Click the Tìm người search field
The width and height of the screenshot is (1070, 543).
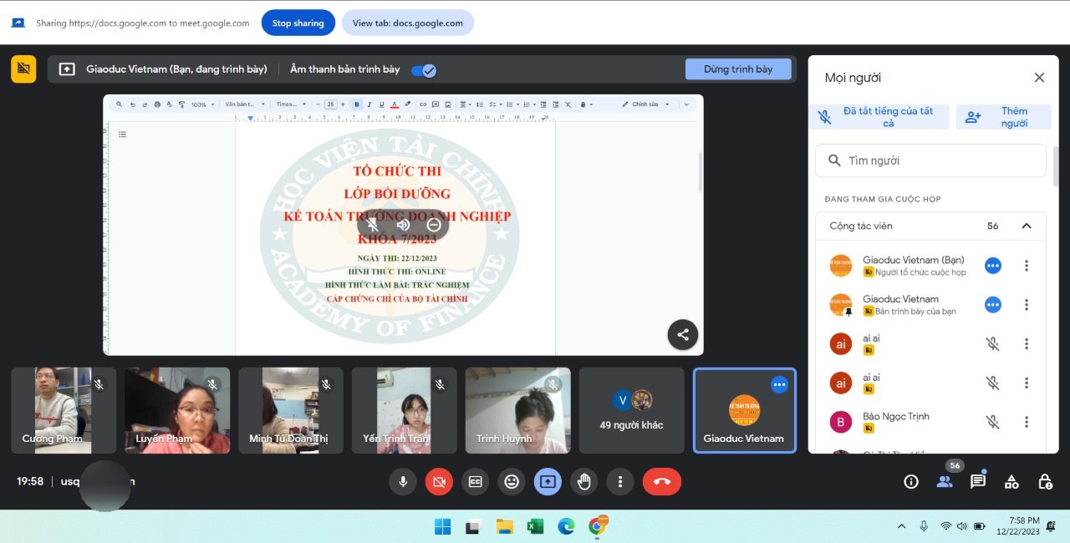(x=941, y=160)
